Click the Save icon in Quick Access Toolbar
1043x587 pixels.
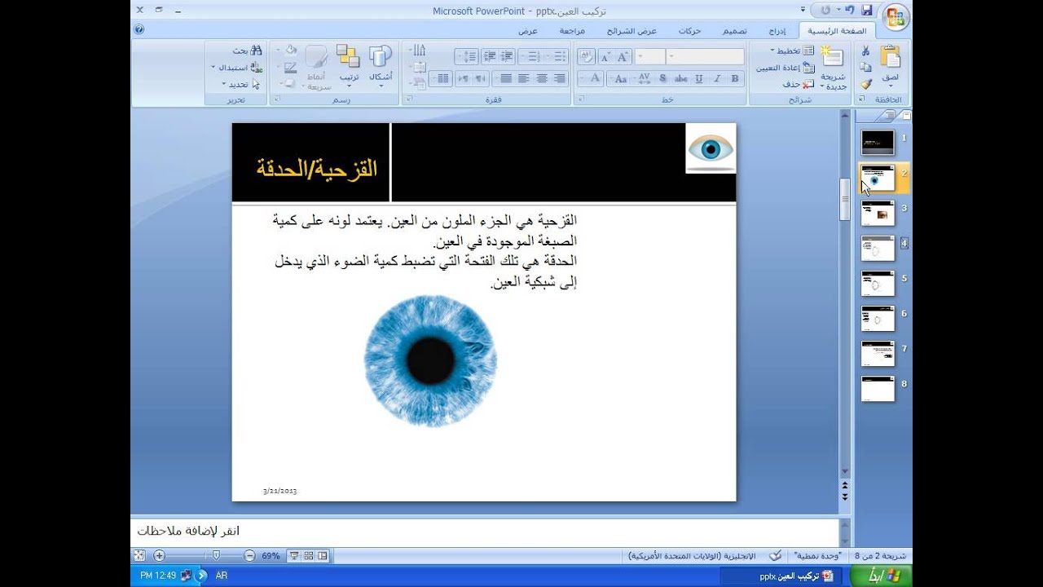(x=866, y=10)
